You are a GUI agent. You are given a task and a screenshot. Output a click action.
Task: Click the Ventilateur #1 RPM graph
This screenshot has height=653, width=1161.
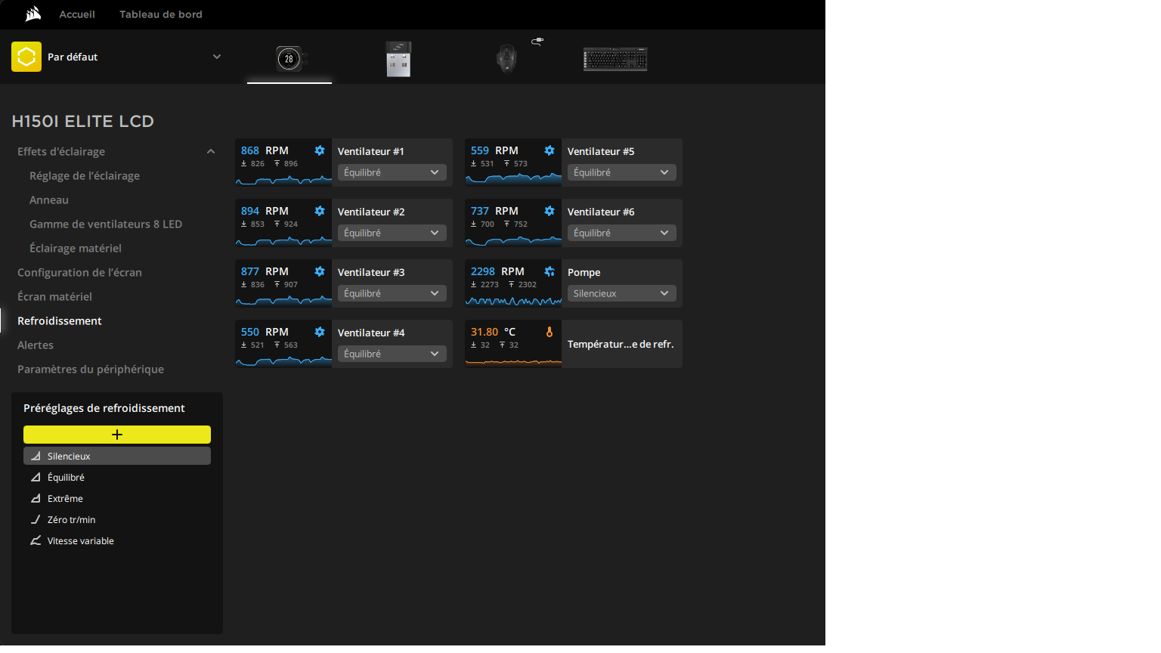[283, 180]
